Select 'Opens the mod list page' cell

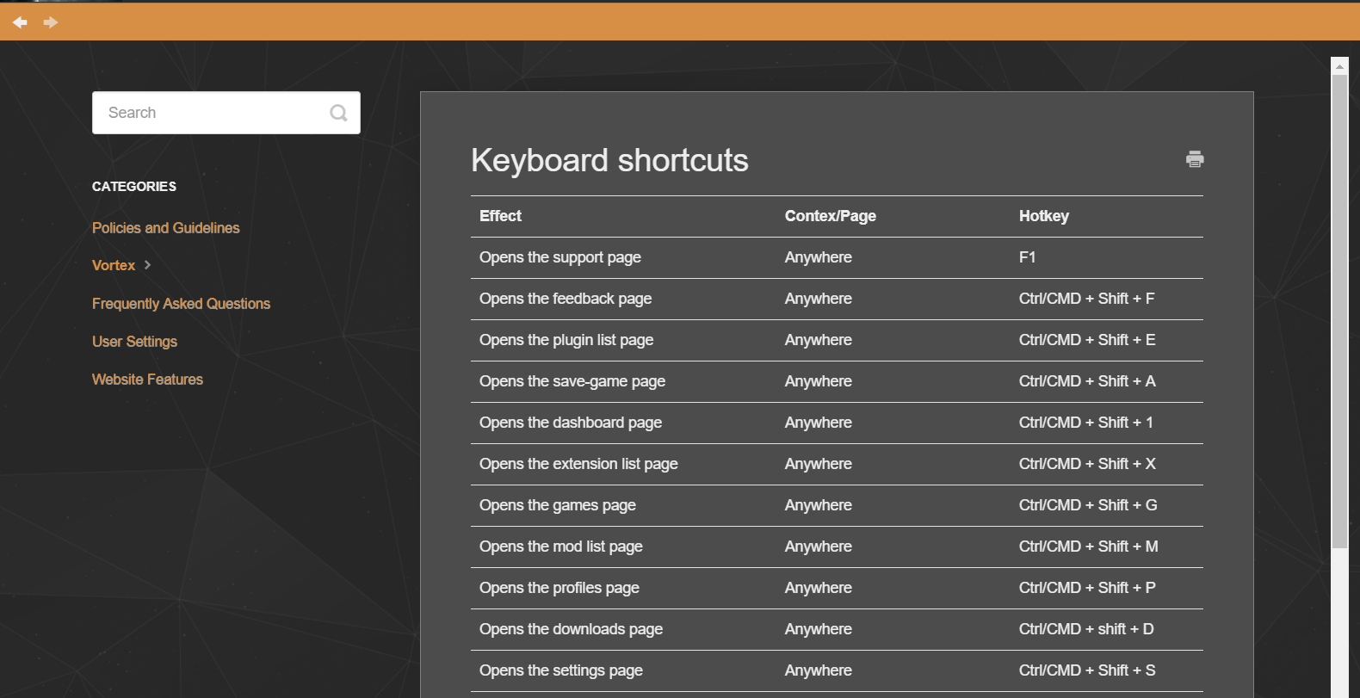coord(560,547)
